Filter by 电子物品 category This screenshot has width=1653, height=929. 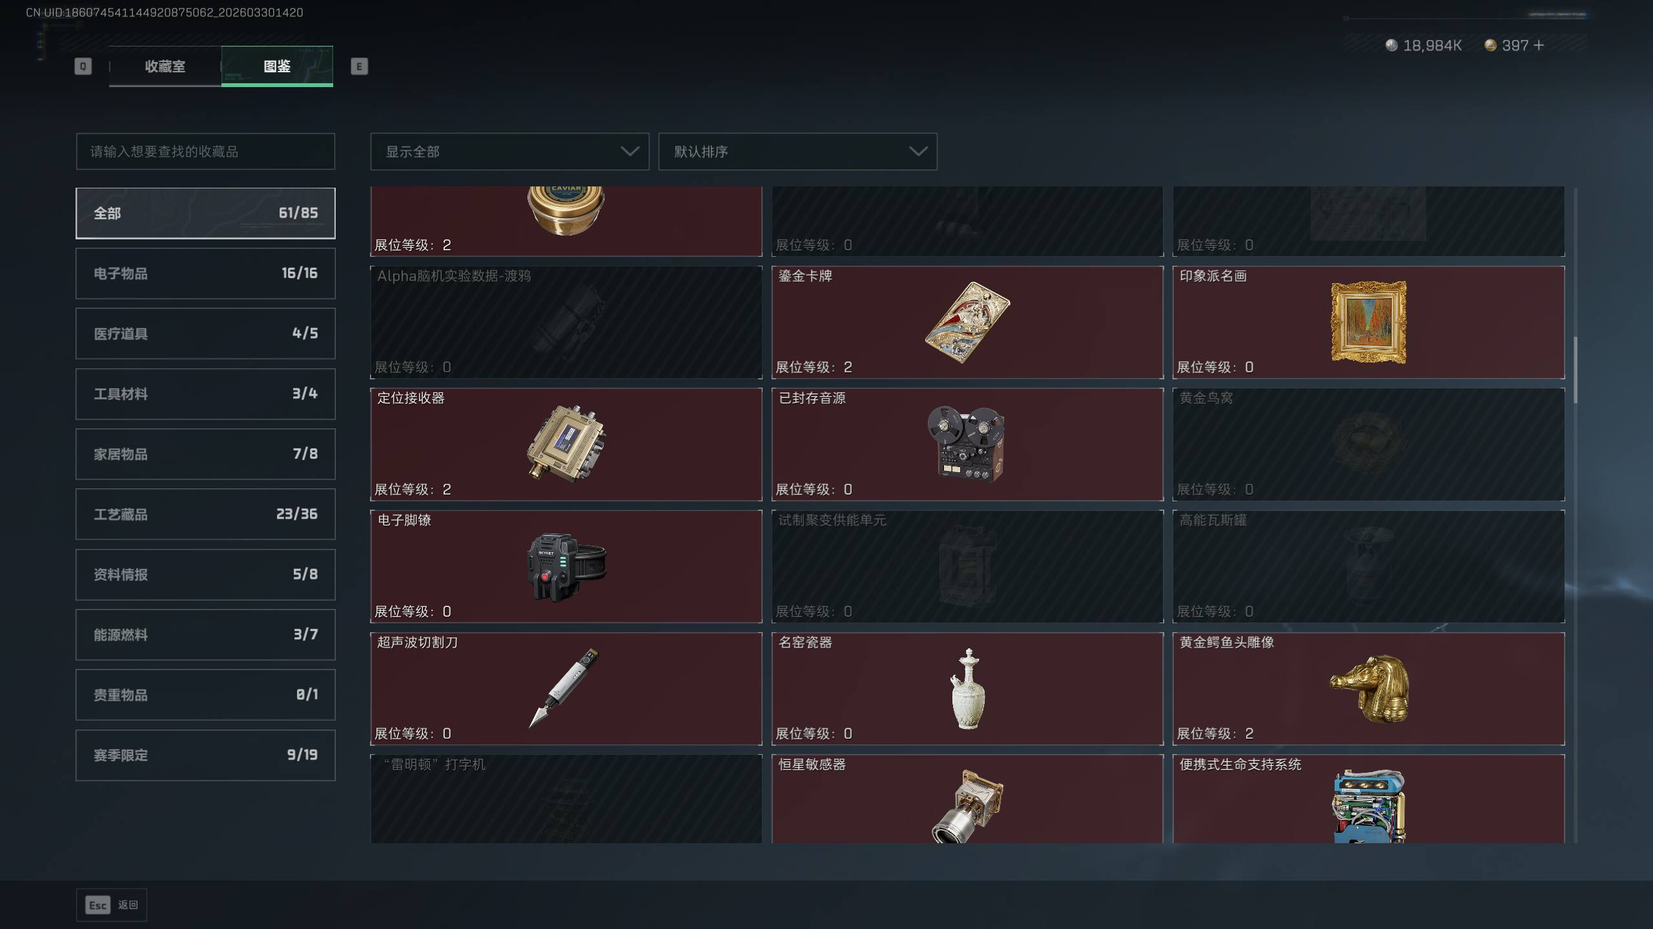(205, 274)
